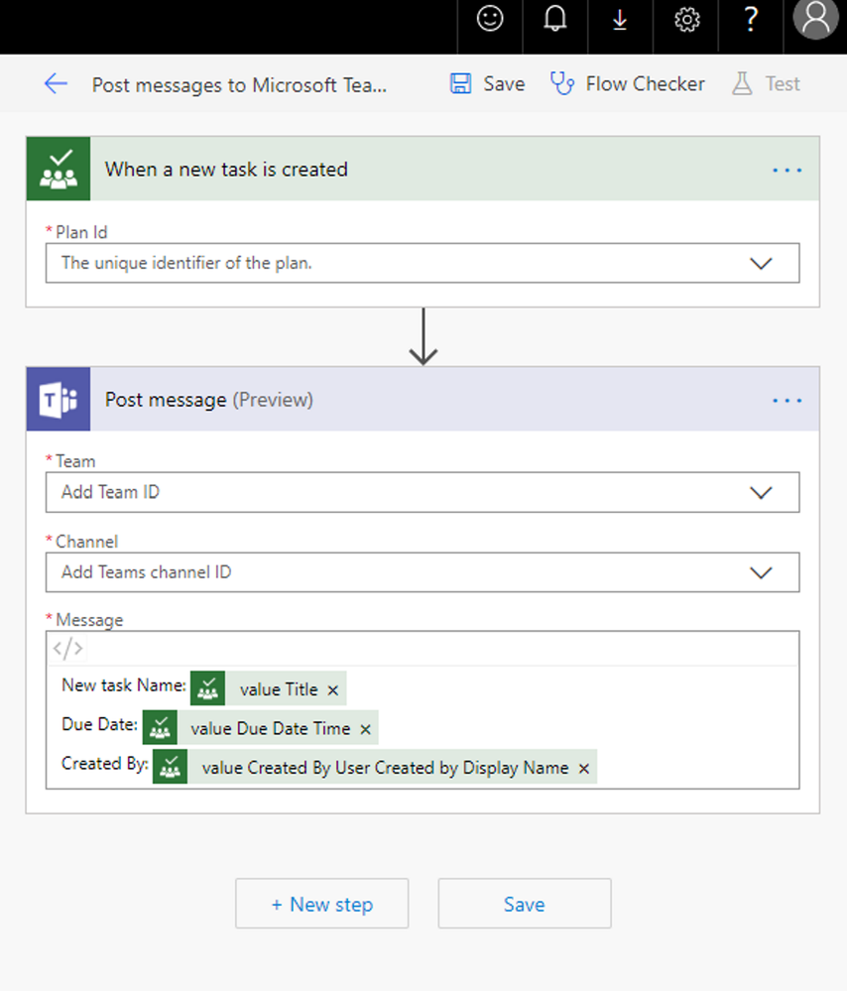Click the 'Due Date:' message text
The width and height of the screenshot is (847, 991).
(99, 724)
